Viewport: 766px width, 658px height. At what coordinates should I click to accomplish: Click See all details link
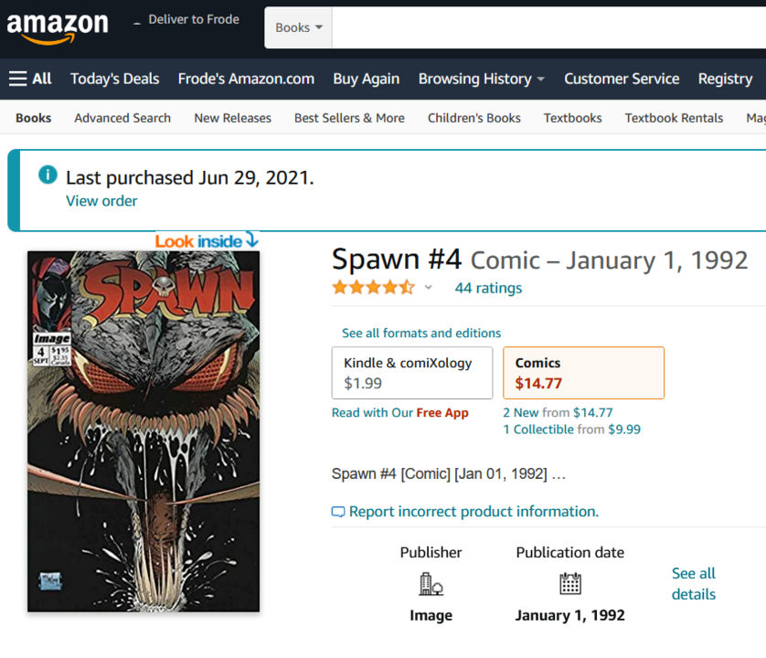[693, 583]
